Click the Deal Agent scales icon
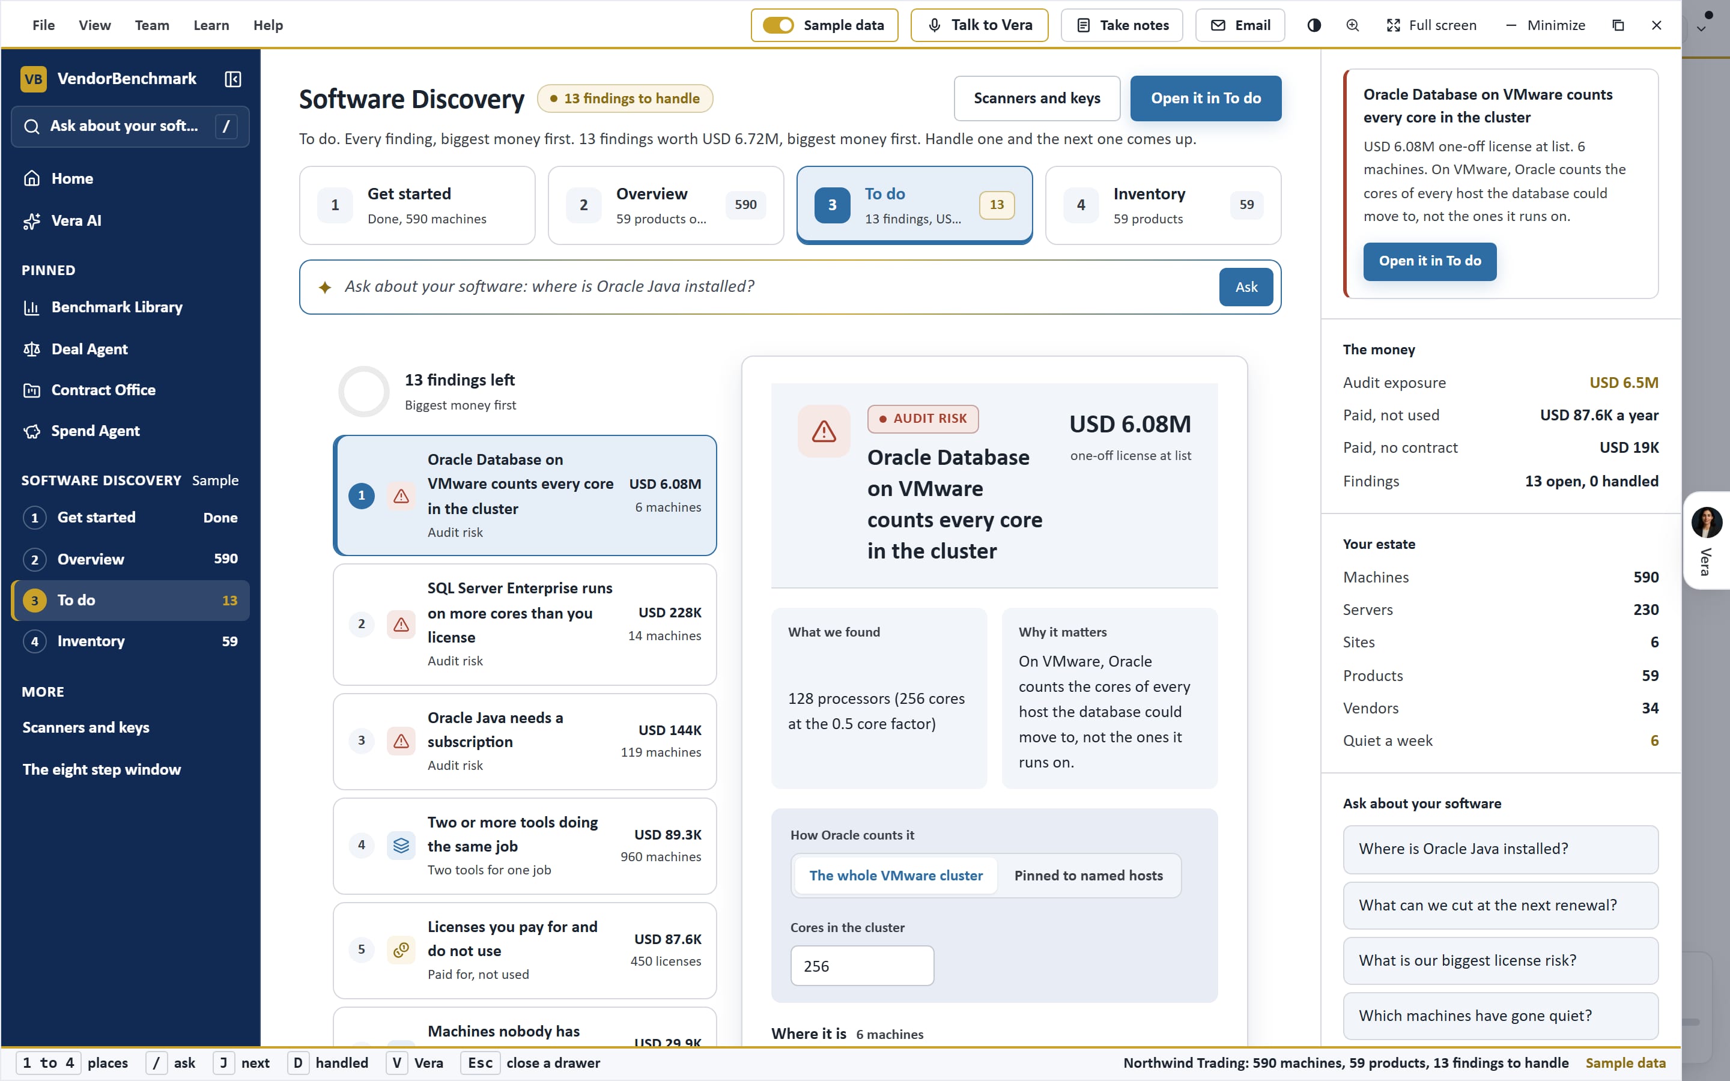The image size is (1730, 1081). (x=31, y=349)
